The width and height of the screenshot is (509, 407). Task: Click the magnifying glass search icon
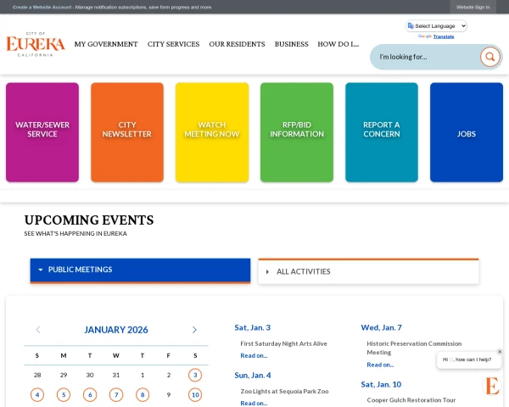[x=489, y=57]
